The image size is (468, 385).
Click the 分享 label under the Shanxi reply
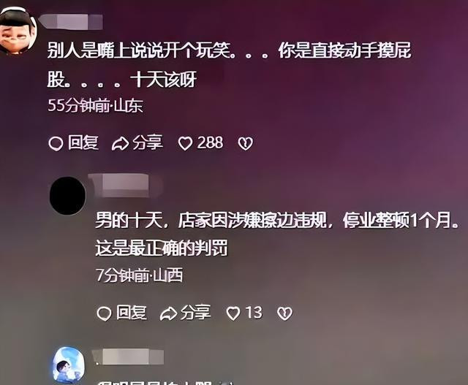196,313
